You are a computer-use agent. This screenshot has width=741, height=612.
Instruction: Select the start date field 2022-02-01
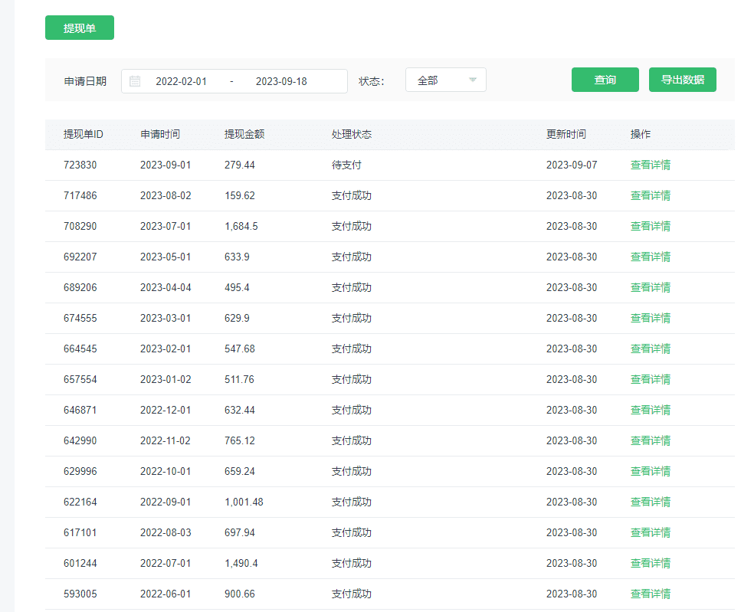click(x=181, y=81)
